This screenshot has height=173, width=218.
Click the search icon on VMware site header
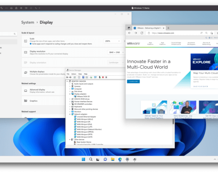tap(206, 38)
